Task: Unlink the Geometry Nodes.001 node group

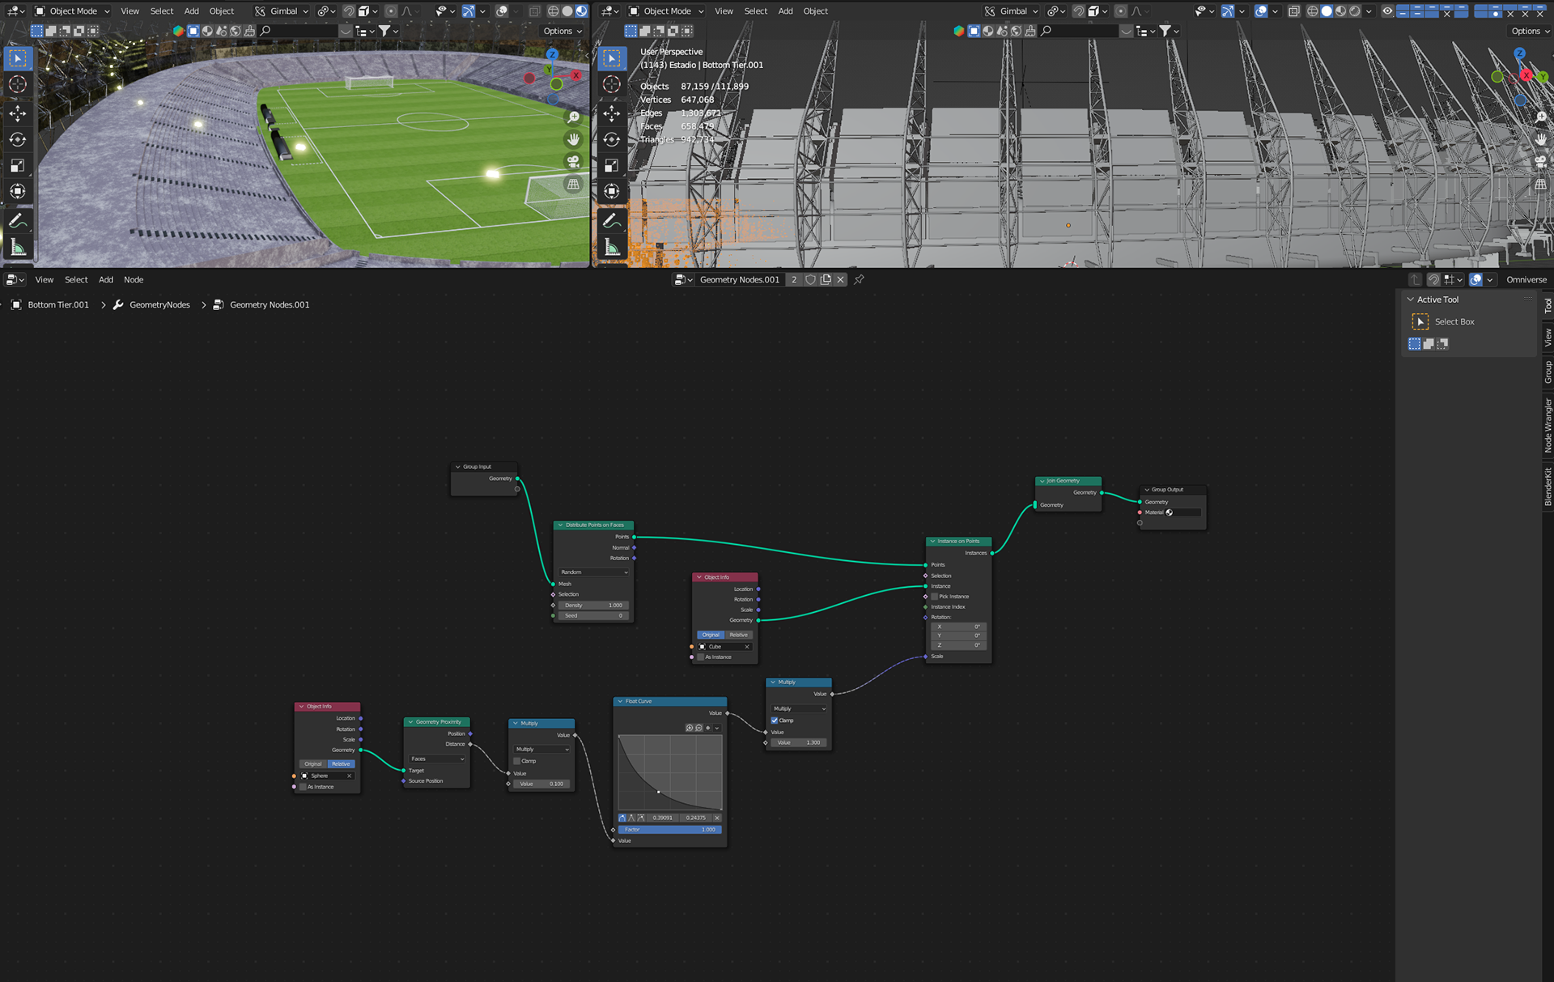Action: pos(840,279)
